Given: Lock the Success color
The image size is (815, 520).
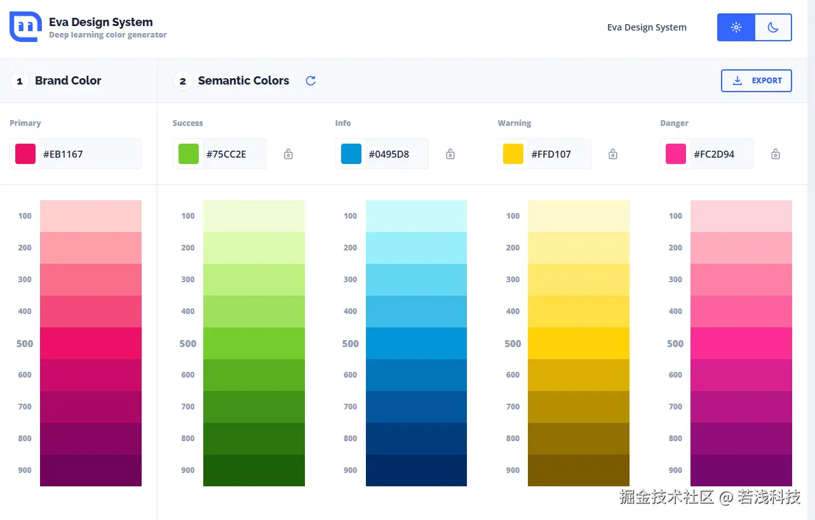Looking at the screenshot, I should click(288, 154).
